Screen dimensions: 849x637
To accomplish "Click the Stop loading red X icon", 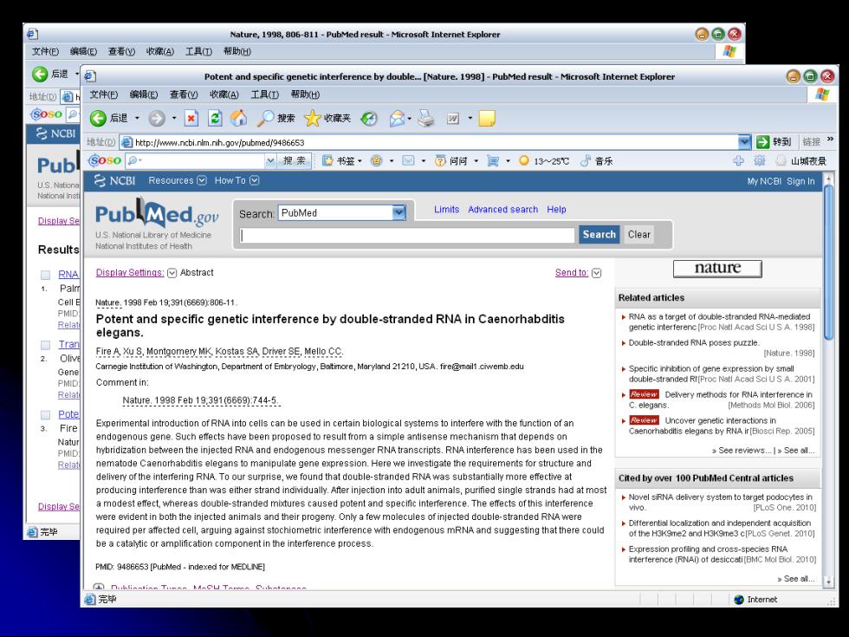I will tap(191, 118).
